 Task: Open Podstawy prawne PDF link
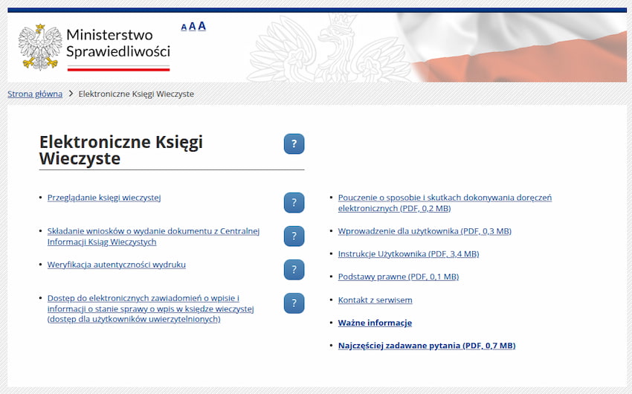tap(399, 277)
